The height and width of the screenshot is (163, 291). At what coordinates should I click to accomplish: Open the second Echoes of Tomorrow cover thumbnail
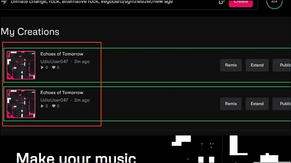pos(21,104)
